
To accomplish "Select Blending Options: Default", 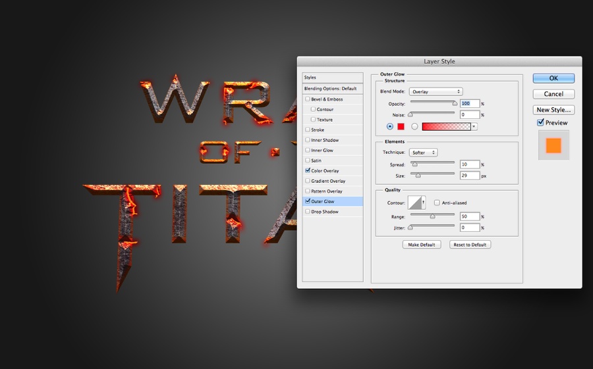I will [333, 88].
